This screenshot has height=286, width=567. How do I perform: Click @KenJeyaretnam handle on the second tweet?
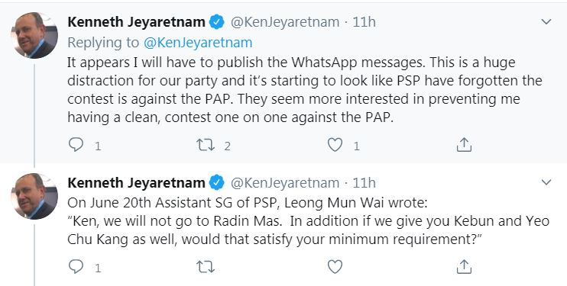click(x=285, y=183)
